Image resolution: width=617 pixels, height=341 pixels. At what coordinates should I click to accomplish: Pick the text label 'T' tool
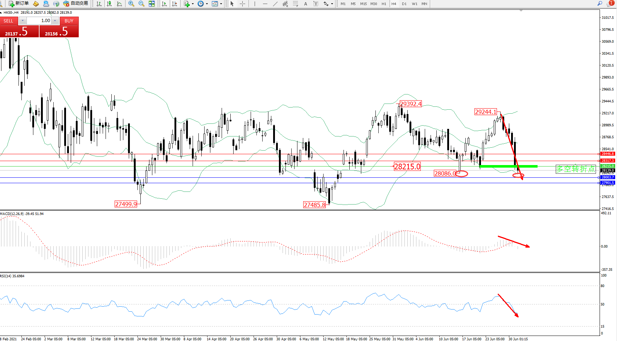click(316, 4)
